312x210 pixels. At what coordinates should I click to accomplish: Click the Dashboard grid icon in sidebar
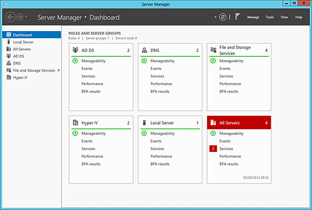tap(8, 35)
